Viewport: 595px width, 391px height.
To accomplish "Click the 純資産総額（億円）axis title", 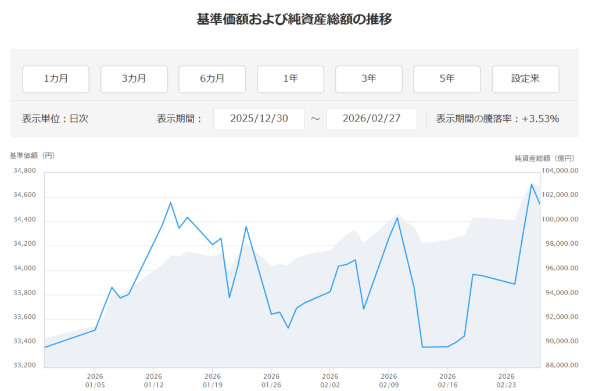I will coord(544,158).
